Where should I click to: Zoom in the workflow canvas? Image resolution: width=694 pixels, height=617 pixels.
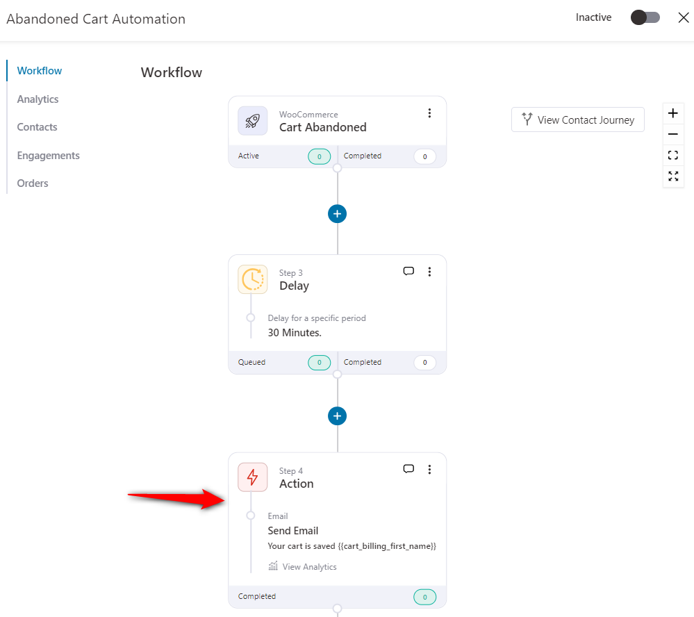[x=672, y=113]
